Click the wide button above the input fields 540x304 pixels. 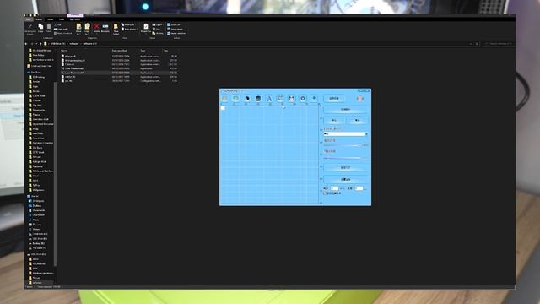[x=345, y=180]
